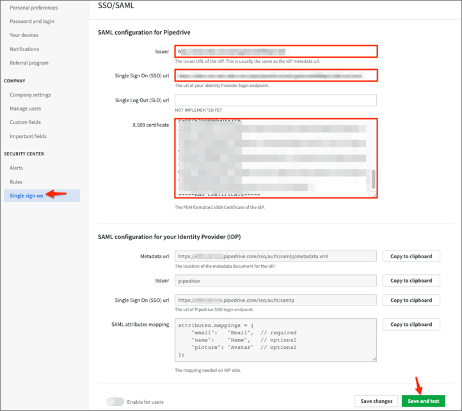
Task: Open Personal preferences
Action: [x=33, y=8]
